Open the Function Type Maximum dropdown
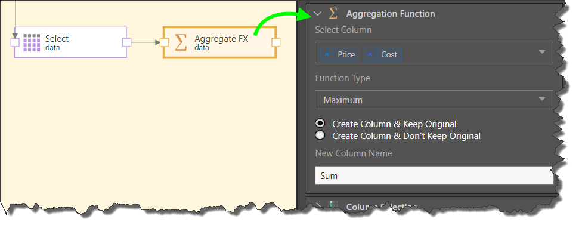 434,100
